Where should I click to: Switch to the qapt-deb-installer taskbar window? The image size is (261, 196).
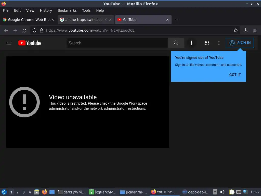pos(196,192)
